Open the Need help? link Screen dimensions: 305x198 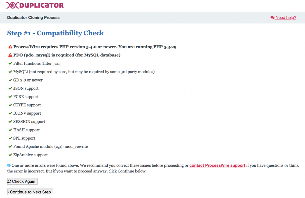(x=285, y=18)
